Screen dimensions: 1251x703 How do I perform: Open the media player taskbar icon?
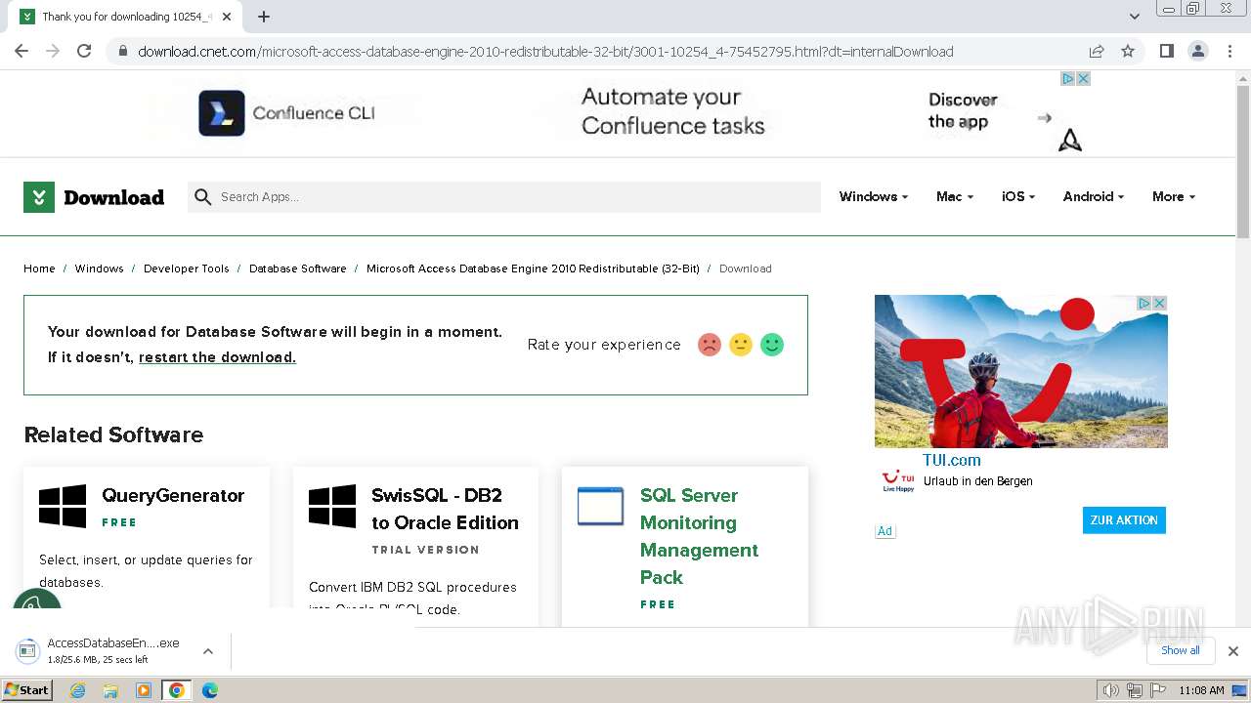click(x=144, y=690)
